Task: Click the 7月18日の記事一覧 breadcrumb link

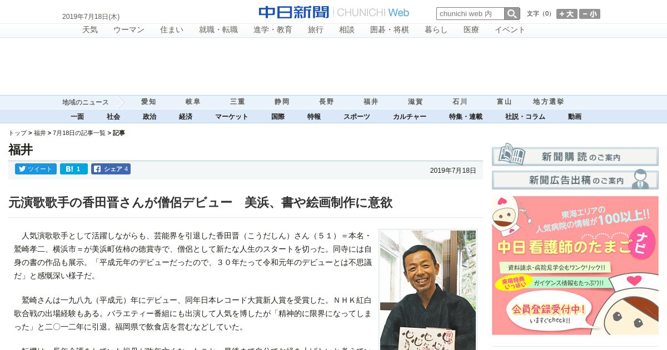Action: [79, 133]
